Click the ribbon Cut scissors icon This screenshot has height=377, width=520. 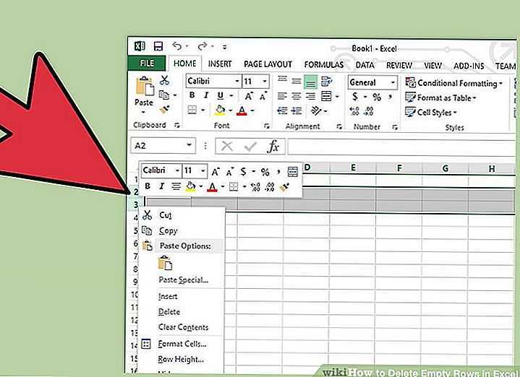(164, 80)
